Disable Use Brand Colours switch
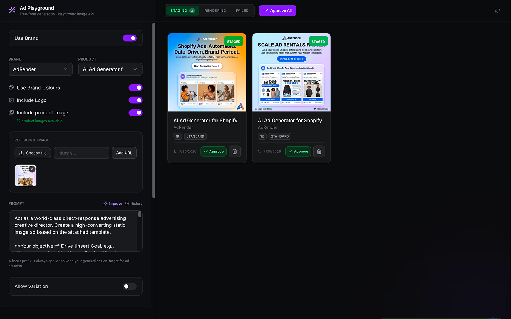Screen dimensions: 511x319 coord(136,88)
